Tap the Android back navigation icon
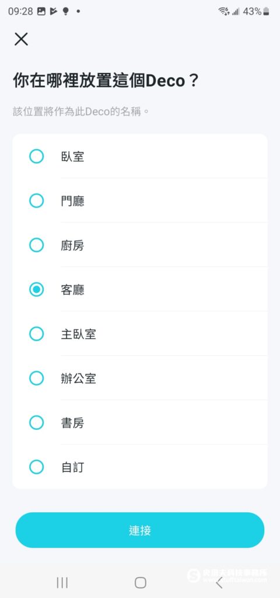280x598 pixels. 219,582
